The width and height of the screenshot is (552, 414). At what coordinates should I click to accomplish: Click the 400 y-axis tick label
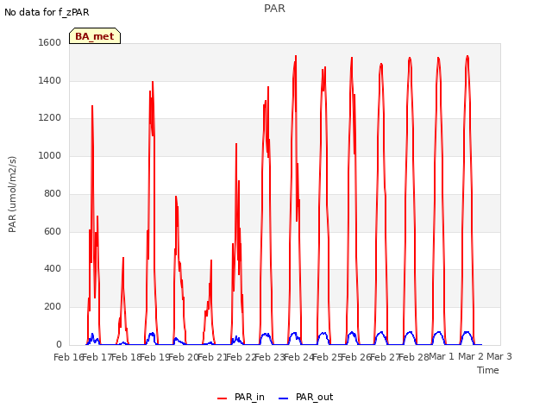coord(53,269)
